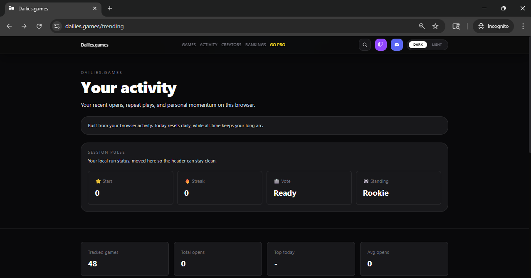531x278 pixels.
Task: Open a new tab with plus button
Action: [x=110, y=8]
